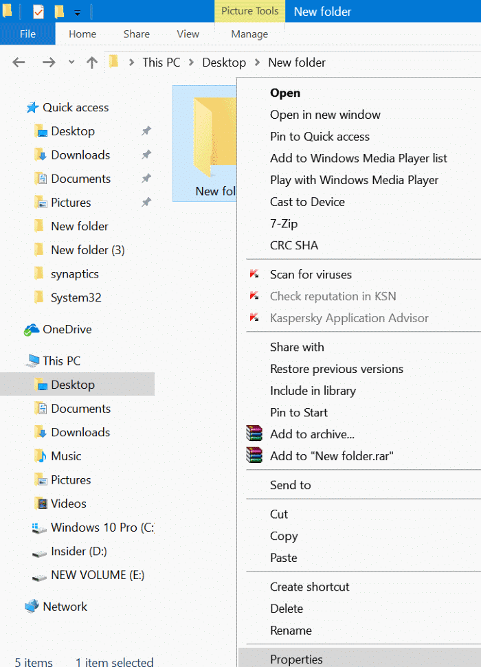Viewport: 481px width, 667px height.
Task: Click the pin icon next to Documents
Action: tap(146, 178)
